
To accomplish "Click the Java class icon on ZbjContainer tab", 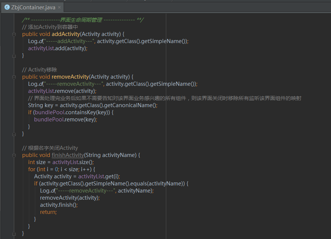I will tap(7, 7).
